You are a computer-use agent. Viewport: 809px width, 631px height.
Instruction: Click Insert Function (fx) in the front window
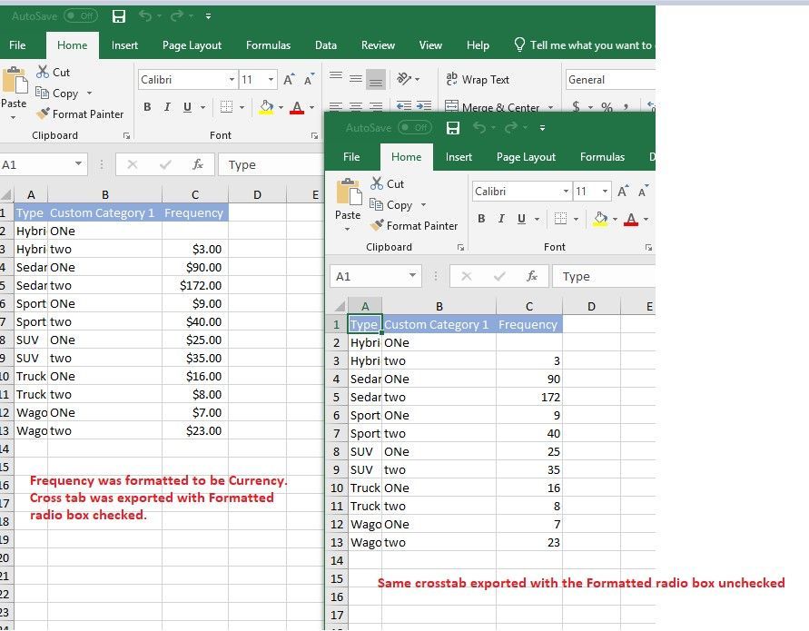532,276
